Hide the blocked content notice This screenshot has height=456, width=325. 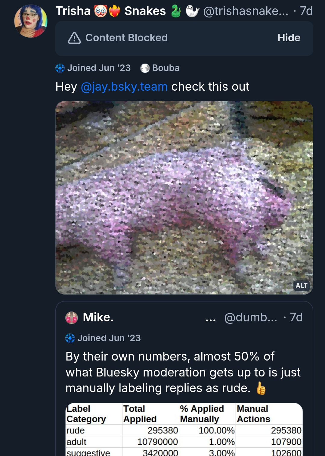289,38
